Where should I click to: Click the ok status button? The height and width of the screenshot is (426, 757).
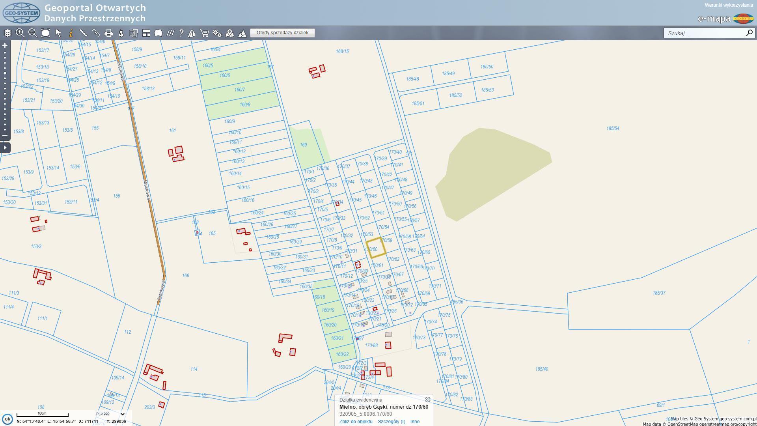coord(7,419)
